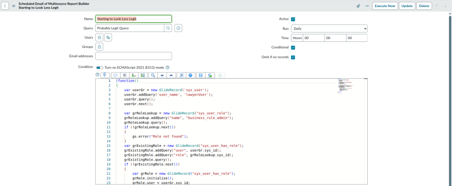
Task: Place cursor on the gs.error line
Action: (160, 137)
